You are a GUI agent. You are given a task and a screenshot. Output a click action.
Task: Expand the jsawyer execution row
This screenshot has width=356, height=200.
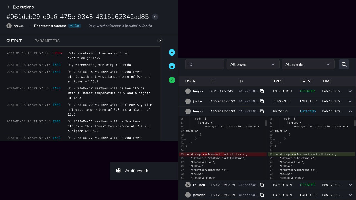350,195
